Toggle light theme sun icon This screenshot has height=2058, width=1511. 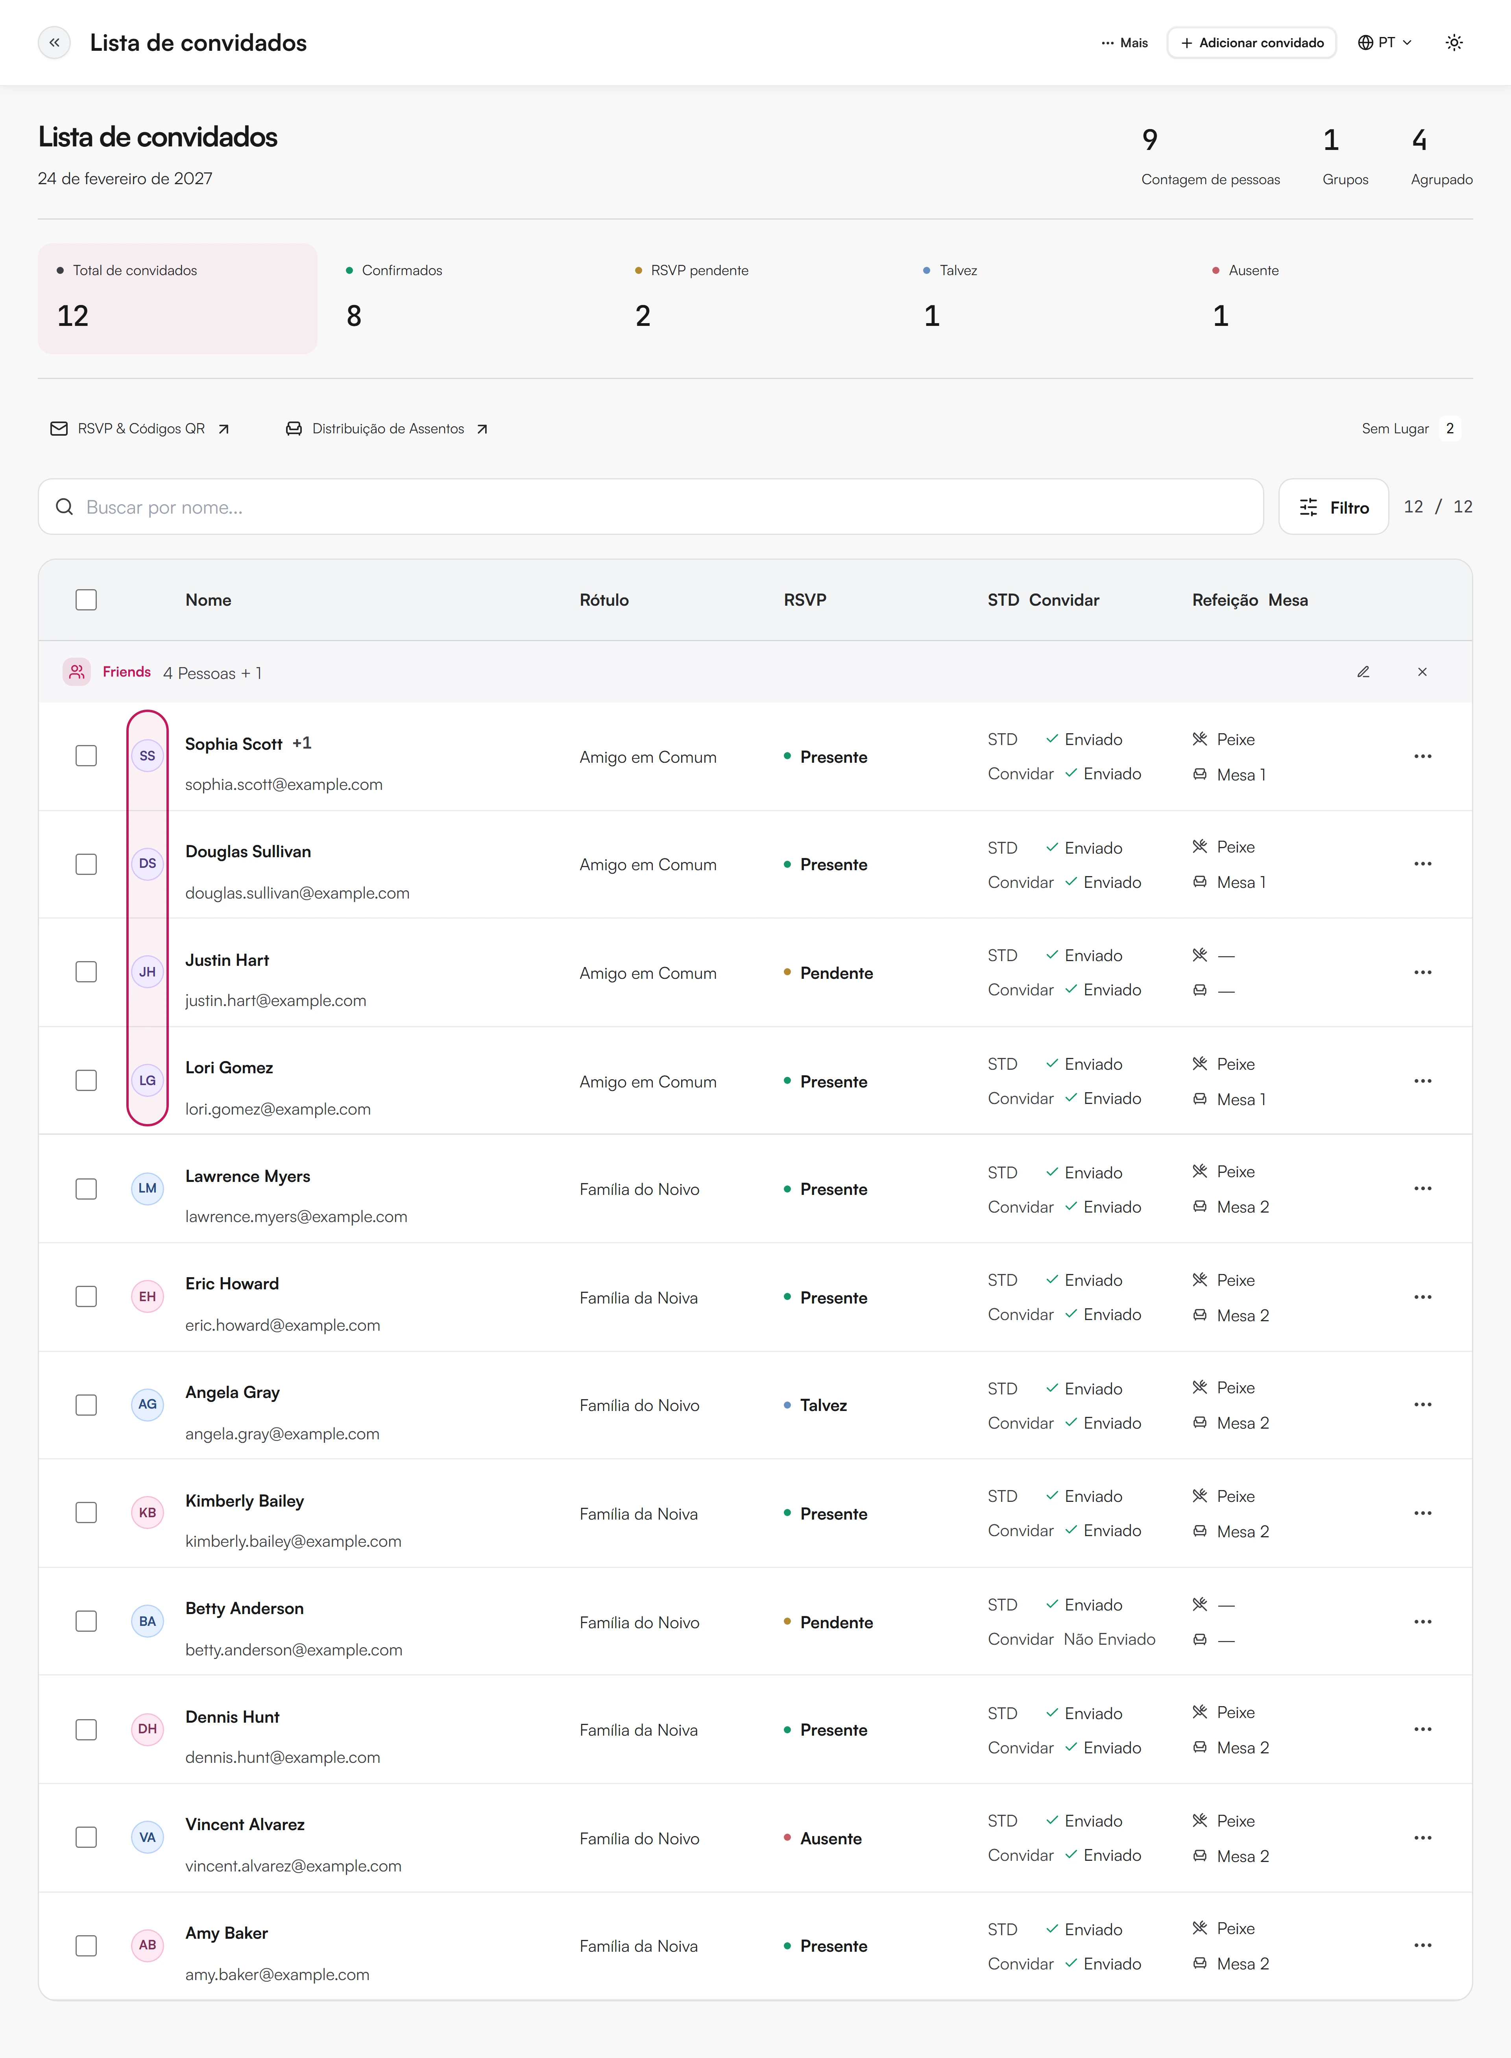tap(1454, 42)
